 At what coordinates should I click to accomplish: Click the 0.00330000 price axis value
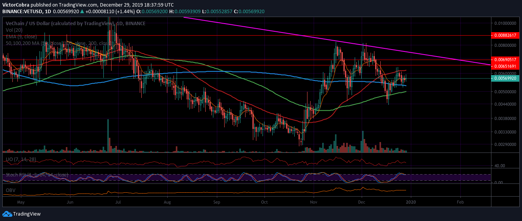pos(506,132)
